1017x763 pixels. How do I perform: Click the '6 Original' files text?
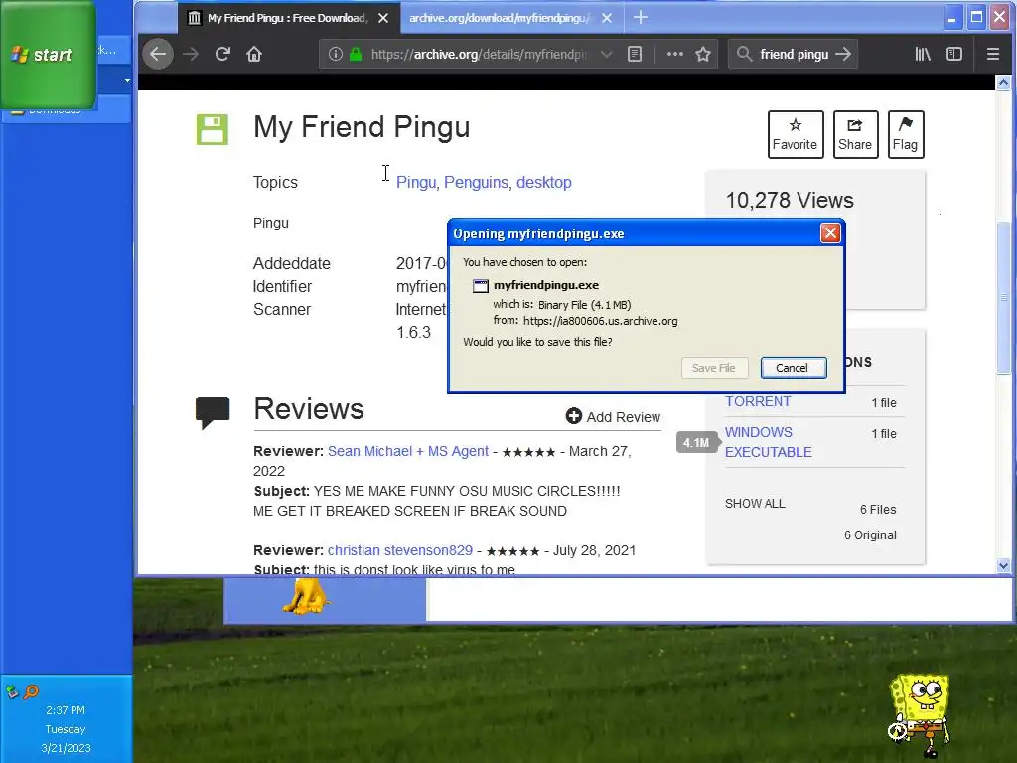(870, 535)
